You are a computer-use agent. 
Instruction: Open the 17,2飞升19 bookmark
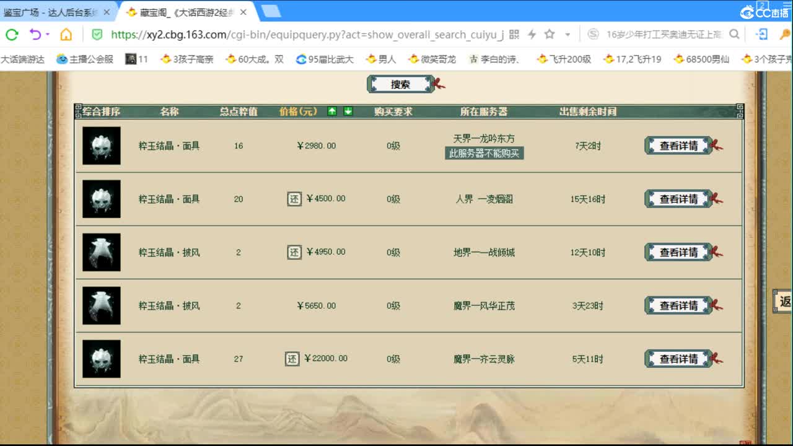[x=632, y=59]
